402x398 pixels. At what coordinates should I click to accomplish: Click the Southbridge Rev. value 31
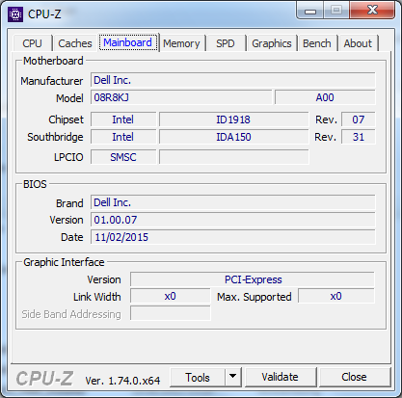pyautogui.click(x=358, y=137)
